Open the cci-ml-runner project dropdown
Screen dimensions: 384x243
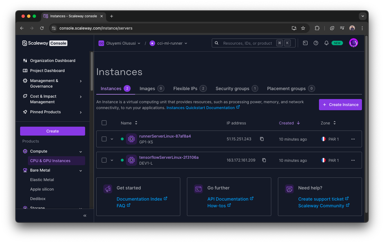[168, 43]
